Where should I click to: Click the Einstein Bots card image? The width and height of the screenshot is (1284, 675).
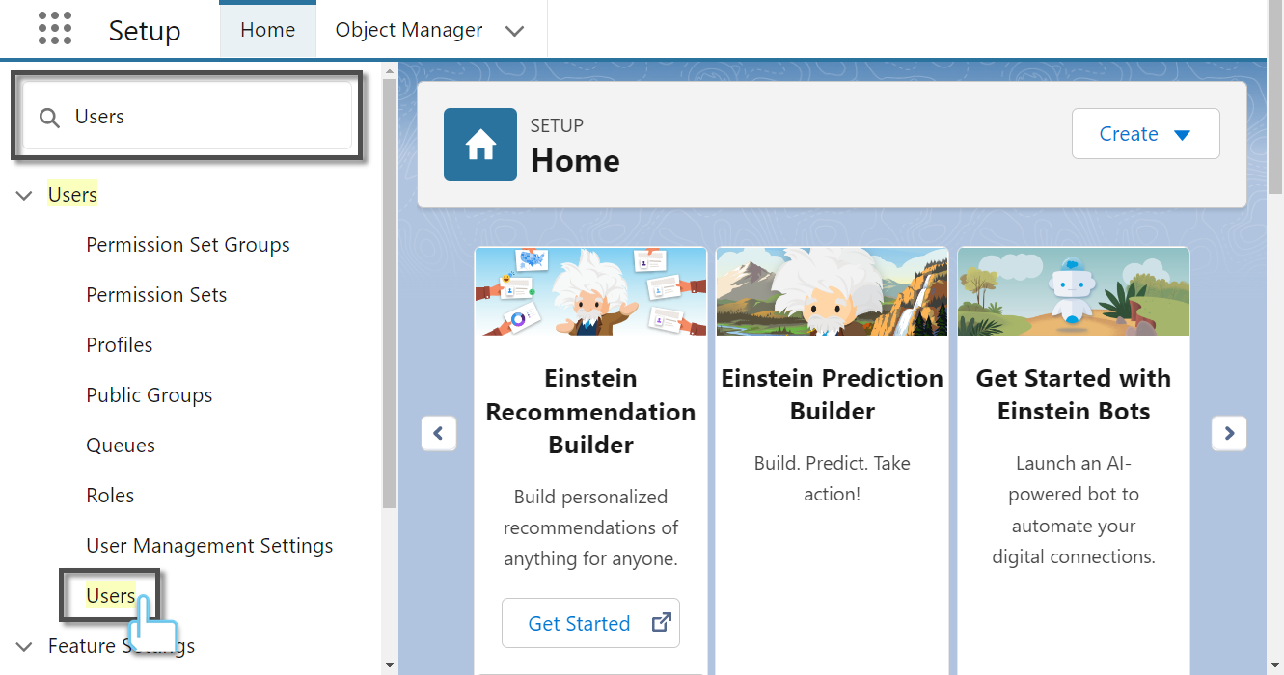(x=1074, y=291)
